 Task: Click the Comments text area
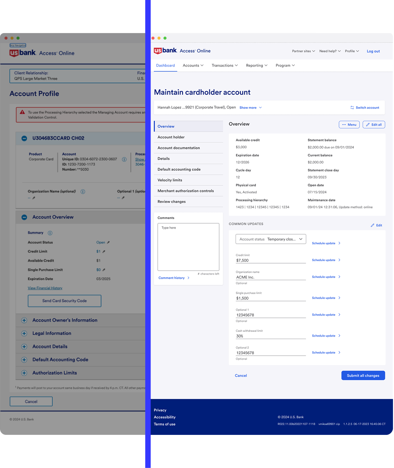pos(188,247)
